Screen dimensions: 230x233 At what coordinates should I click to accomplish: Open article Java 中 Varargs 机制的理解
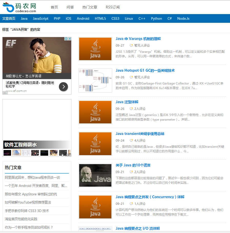click(x=138, y=39)
